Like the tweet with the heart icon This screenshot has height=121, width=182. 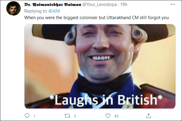click(108, 116)
